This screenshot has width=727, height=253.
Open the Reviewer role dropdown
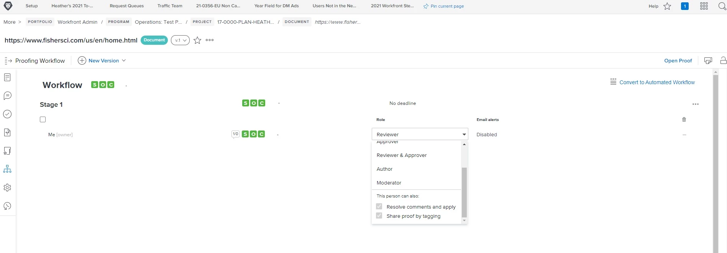[420, 134]
